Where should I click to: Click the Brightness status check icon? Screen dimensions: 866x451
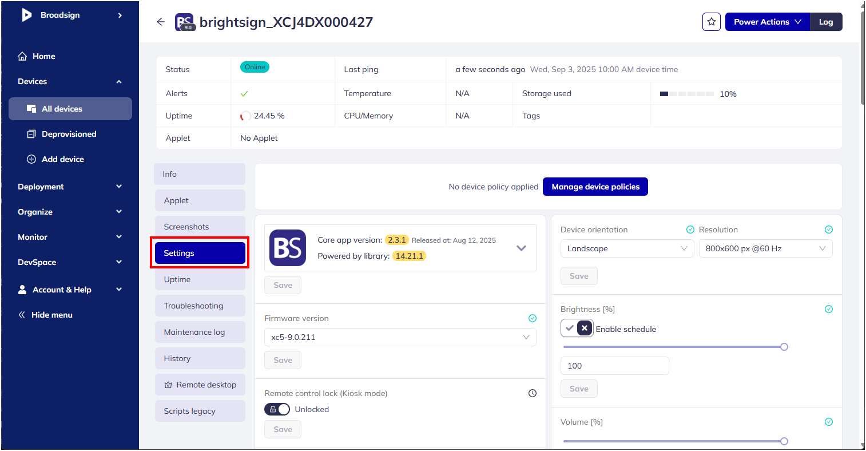pos(829,309)
